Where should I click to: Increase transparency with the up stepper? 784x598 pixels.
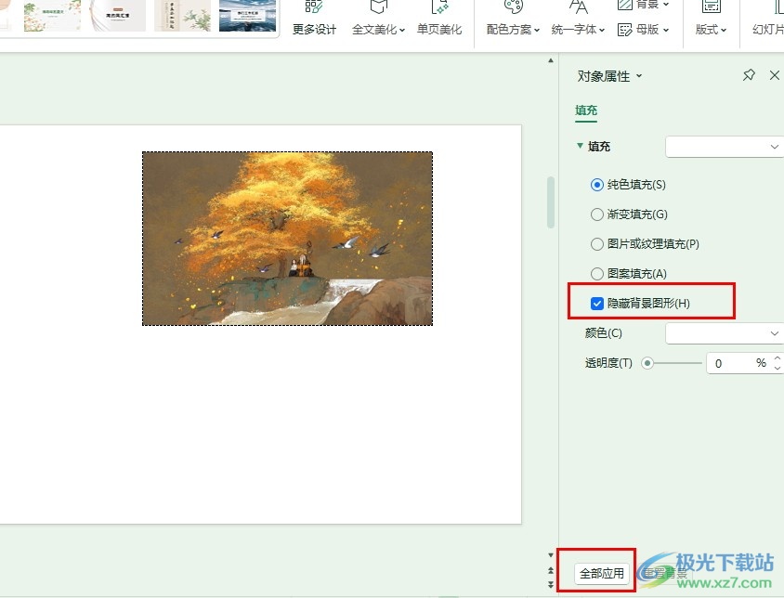[x=777, y=358]
